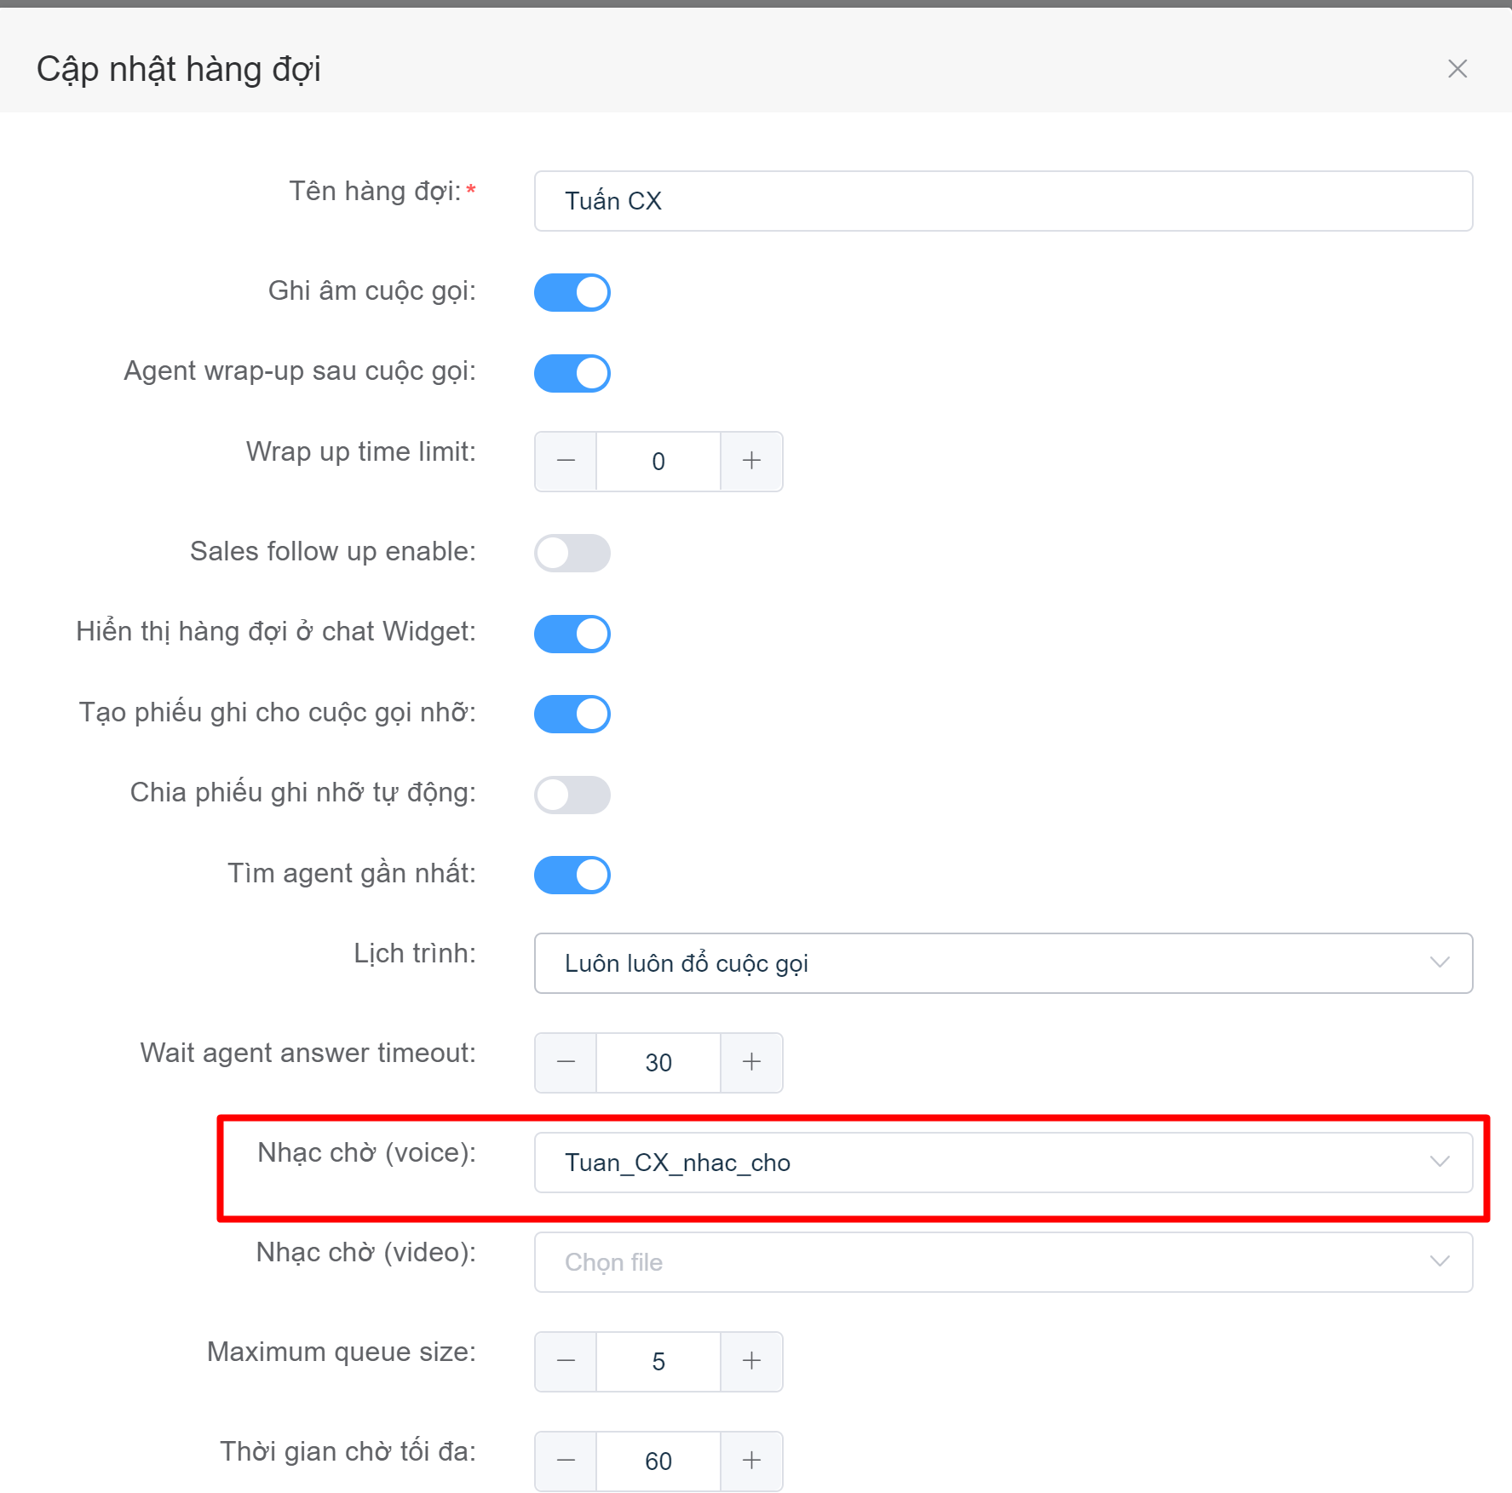This screenshot has width=1512, height=1493.
Task: Increase Wrap up time limit value
Action: (751, 462)
